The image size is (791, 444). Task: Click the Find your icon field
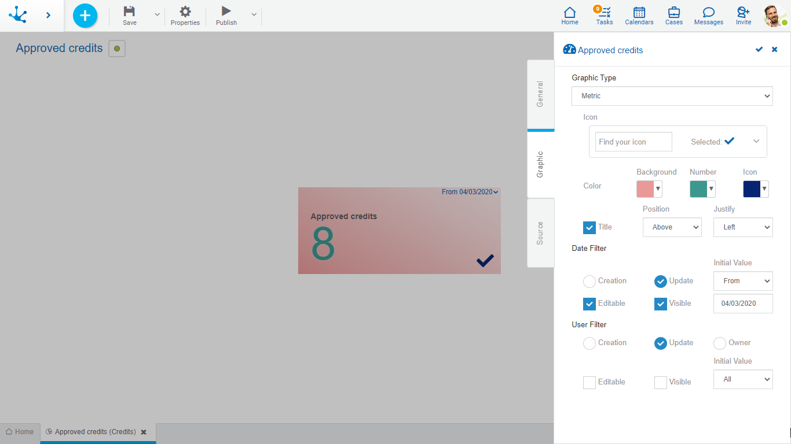click(x=633, y=142)
